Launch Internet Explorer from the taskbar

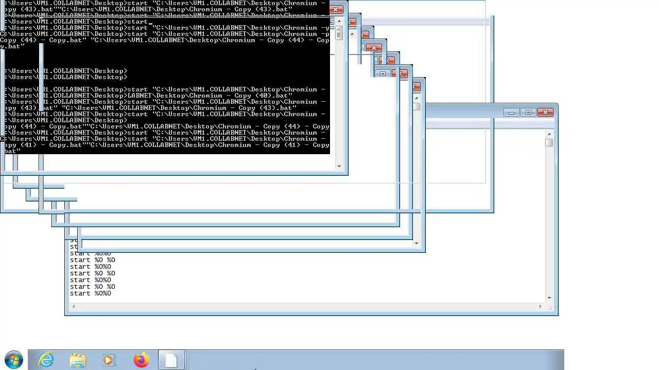point(46,360)
